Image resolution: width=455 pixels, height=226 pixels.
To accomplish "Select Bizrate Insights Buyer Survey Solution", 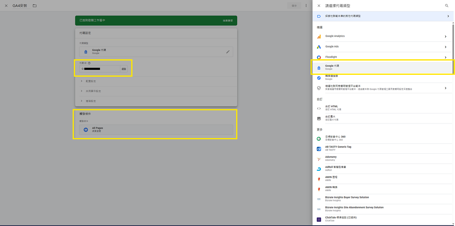I will point(382,199).
